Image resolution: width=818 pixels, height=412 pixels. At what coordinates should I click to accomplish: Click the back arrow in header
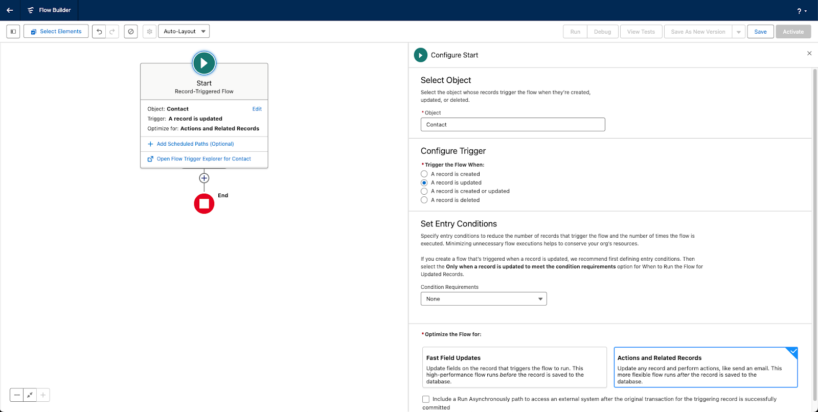pos(10,10)
